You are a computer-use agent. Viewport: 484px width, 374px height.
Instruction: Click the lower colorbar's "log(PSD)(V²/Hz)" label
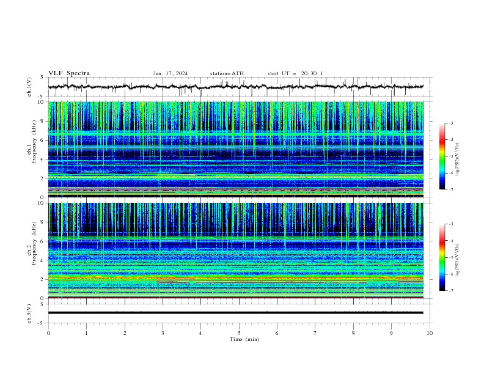(458, 260)
